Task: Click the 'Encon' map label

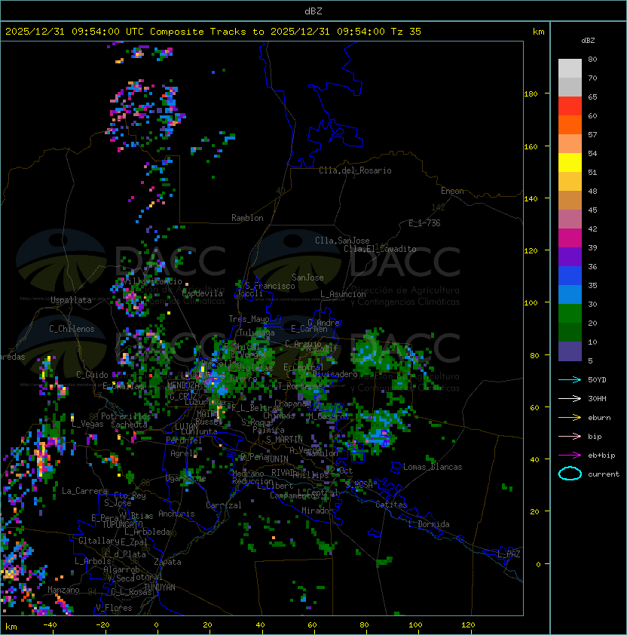Action: click(x=452, y=191)
